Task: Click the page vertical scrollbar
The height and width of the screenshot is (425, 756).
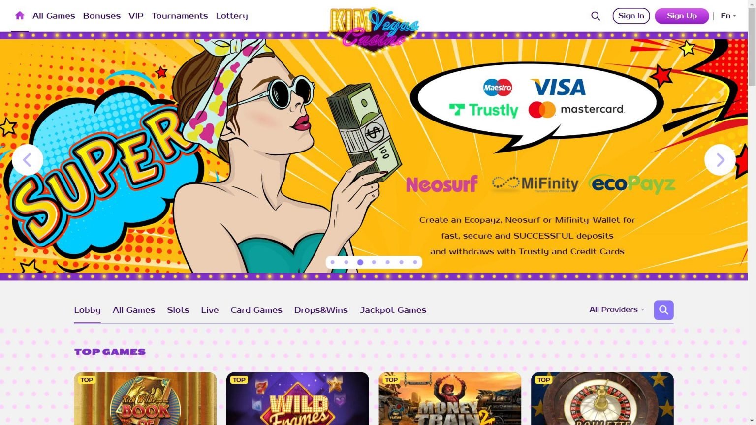Action: (752, 212)
